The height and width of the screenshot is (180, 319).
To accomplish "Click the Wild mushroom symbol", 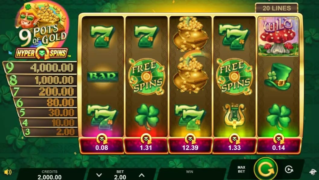I will (x=278, y=36).
